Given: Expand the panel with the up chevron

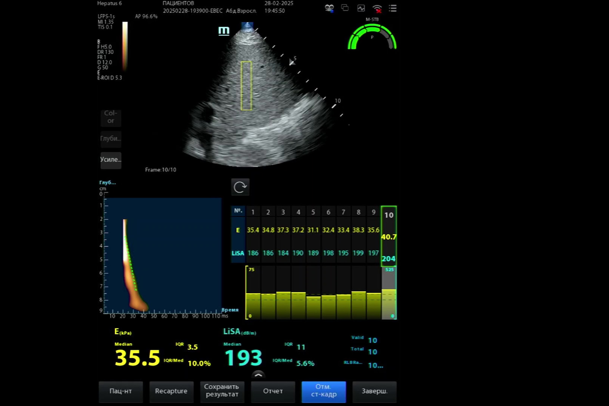Looking at the screenshot, I should click(258, 375).
